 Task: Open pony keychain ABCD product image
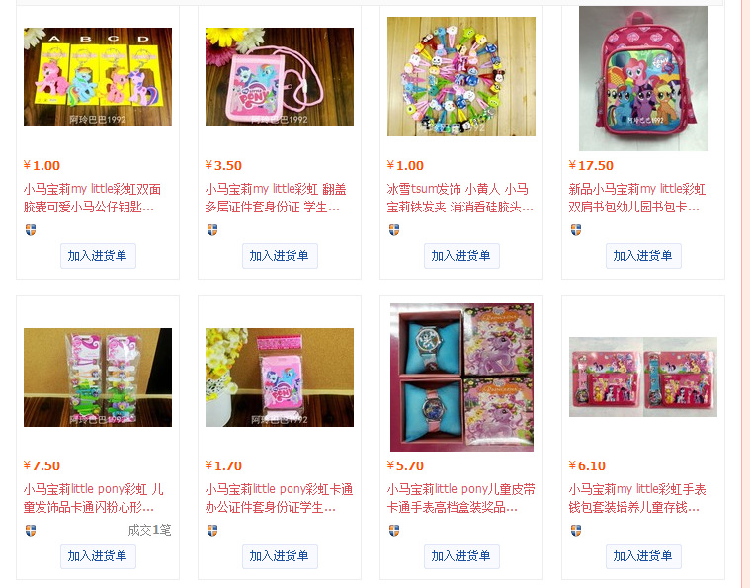click(98, 77)
